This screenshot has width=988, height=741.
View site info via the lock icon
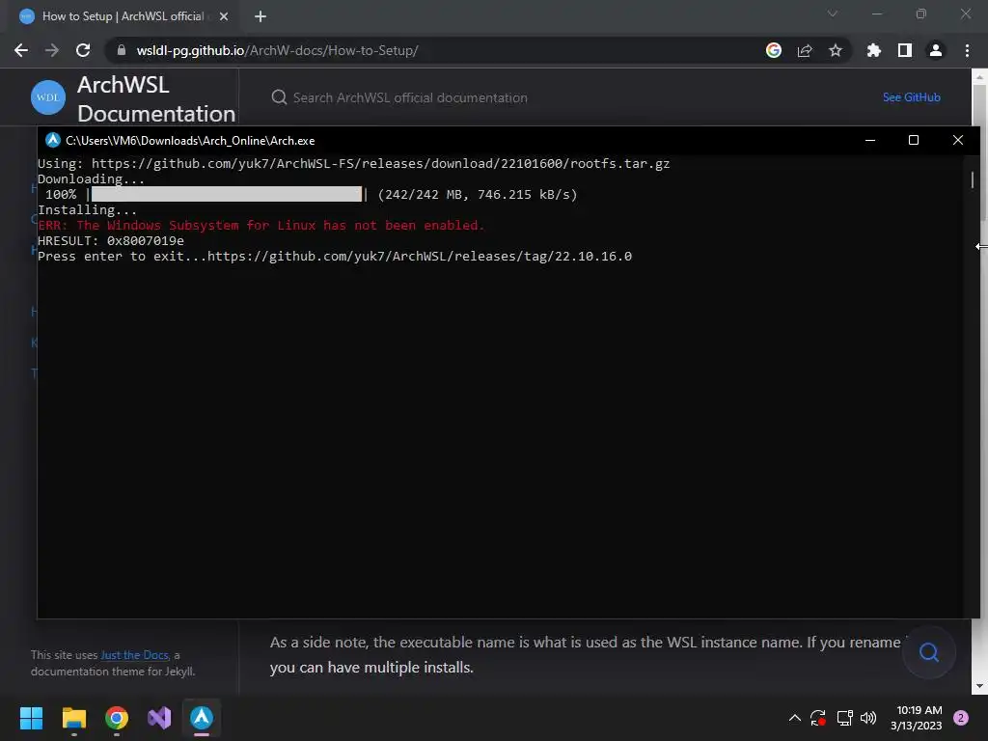point(122,50)
